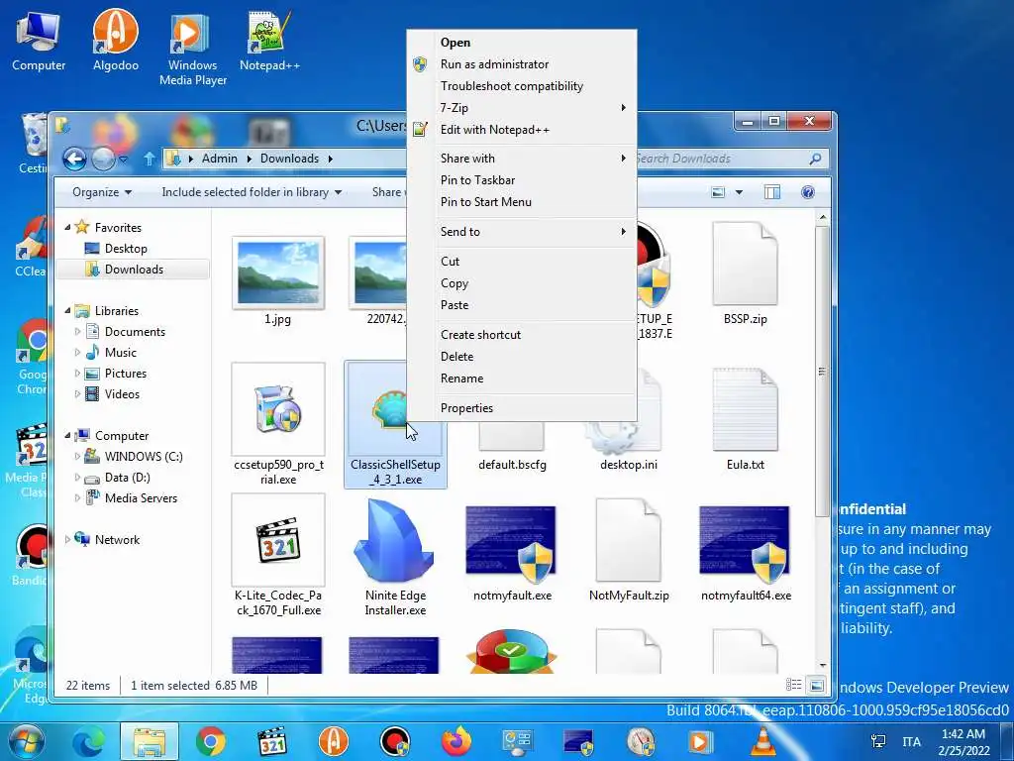Select Downloads in navigation pane

(133, 270)
